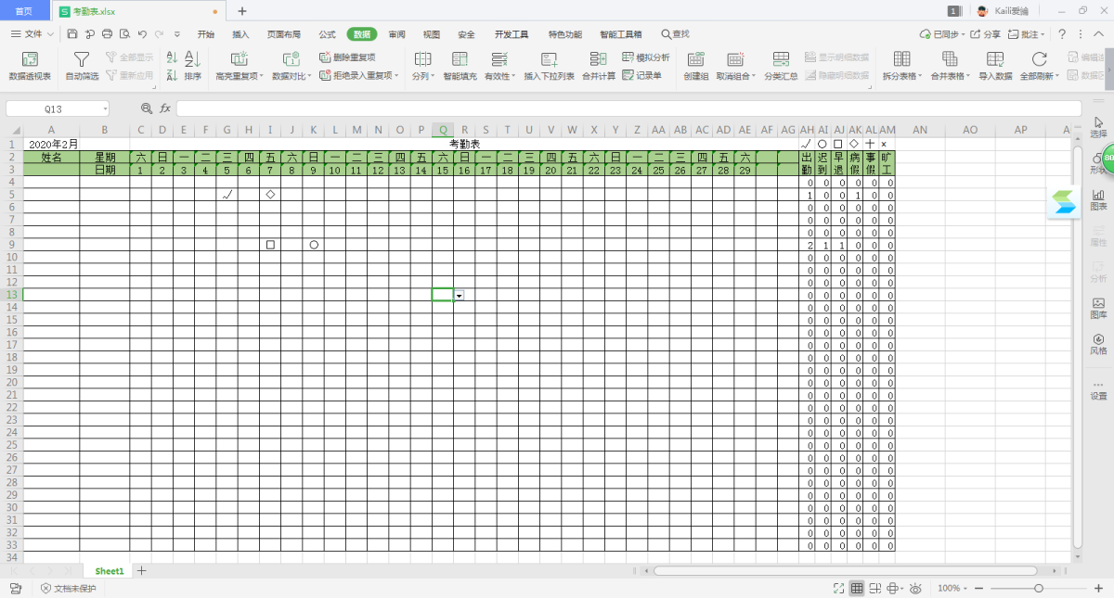Click Remove Duplicates (删除重复项) button
The width and height of the screenshot is (1114, 598).
point(347,57)
